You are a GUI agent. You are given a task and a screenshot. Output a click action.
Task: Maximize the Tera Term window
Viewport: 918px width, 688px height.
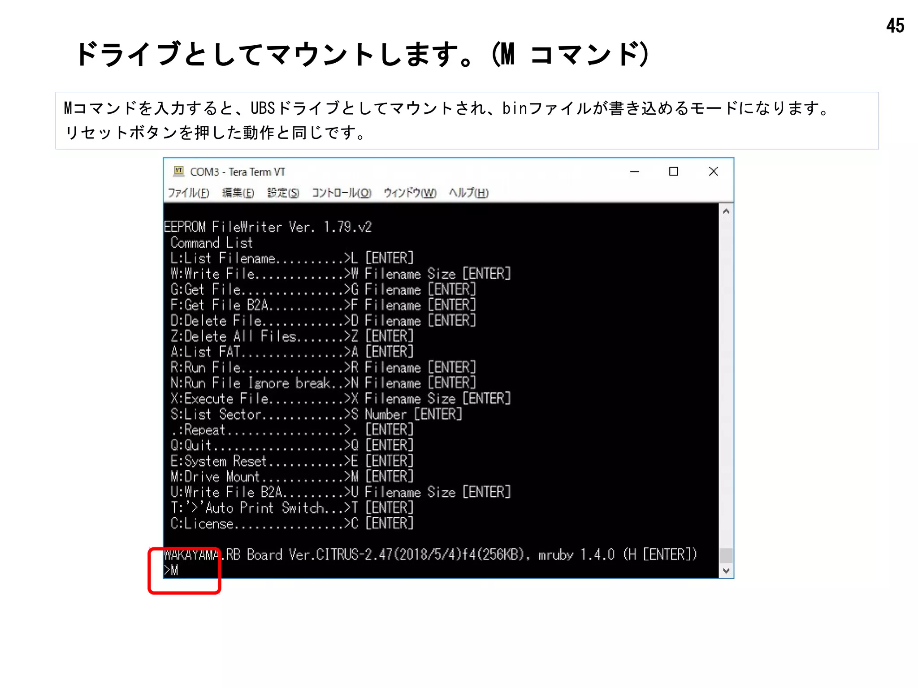[x=673, y=172]
